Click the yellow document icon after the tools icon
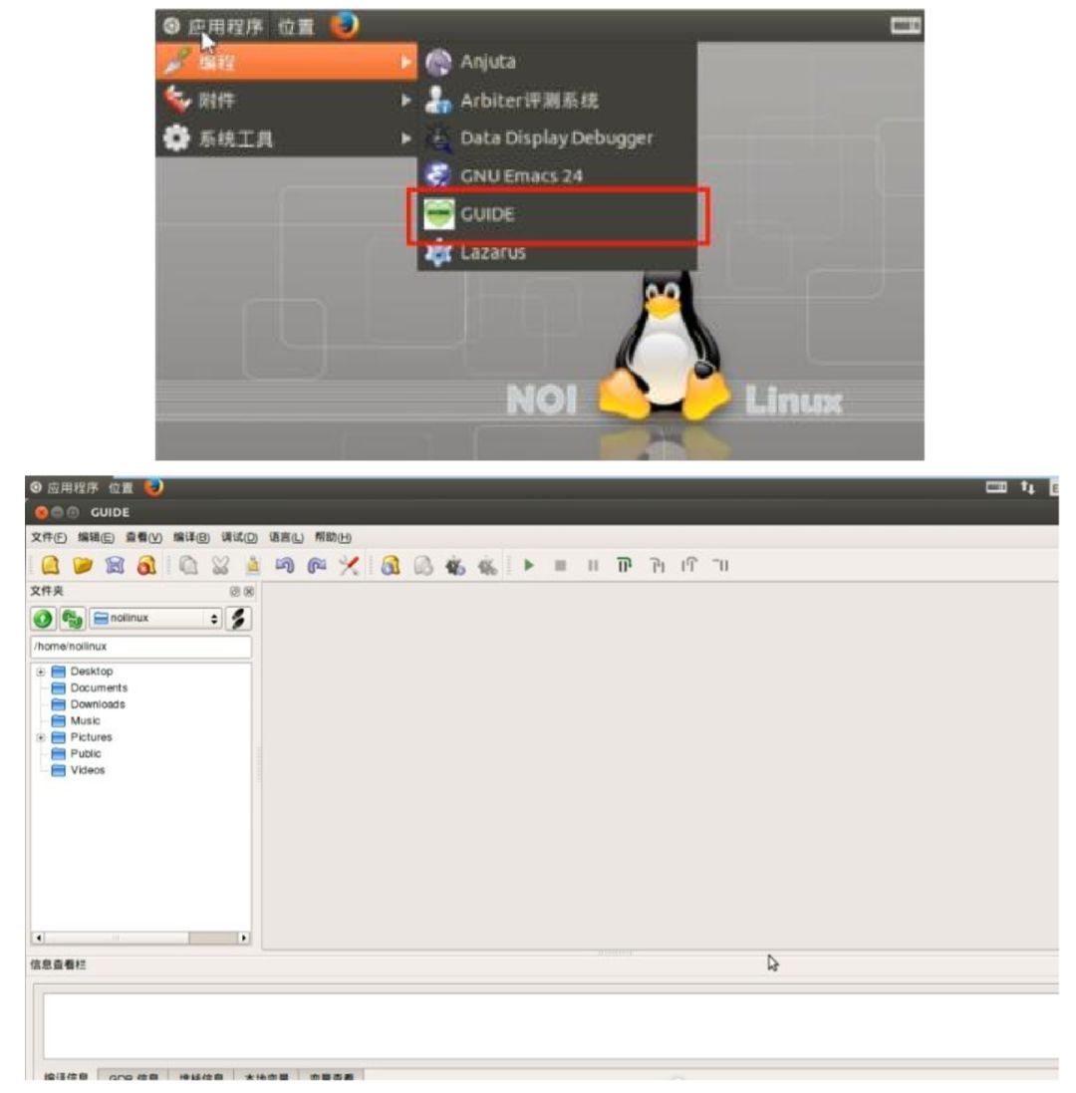 (x=391, y=565)
